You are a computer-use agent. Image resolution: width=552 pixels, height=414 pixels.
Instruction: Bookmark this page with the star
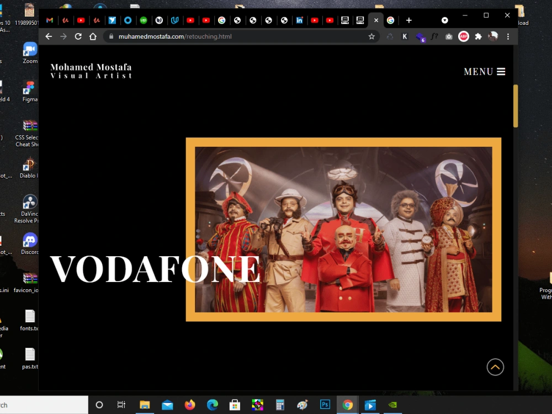click(371, 36)
